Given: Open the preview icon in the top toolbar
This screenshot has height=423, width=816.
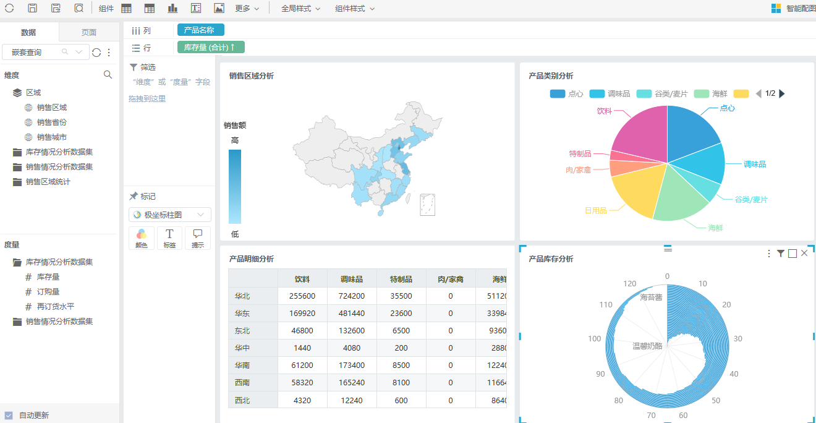Looking at the screenshot, I should tap(79, 9).
